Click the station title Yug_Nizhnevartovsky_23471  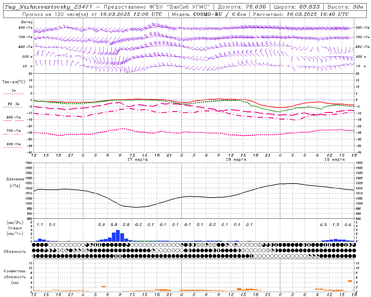point(48,7)
